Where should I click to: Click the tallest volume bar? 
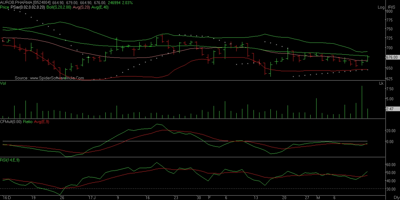click(362, 102)
